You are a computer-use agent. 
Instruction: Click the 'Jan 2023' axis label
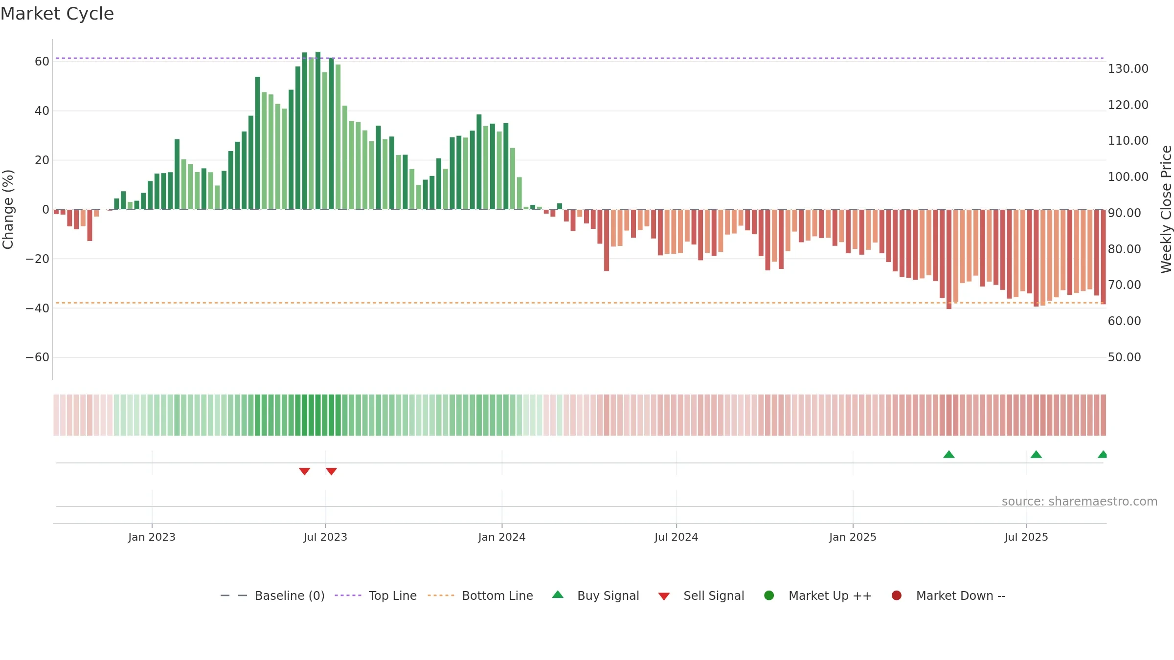(152, 537)
